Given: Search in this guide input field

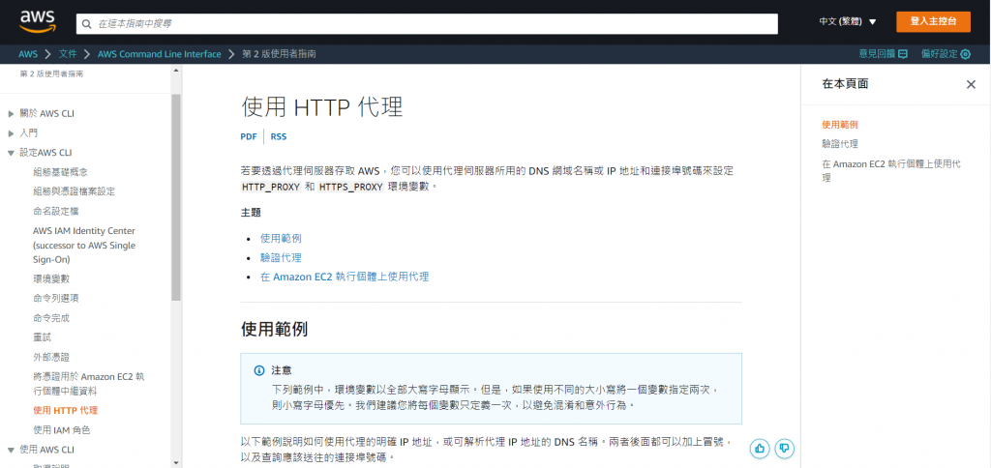Looking at the screenshot, I should pyautogui.click(x=427, y=23).
